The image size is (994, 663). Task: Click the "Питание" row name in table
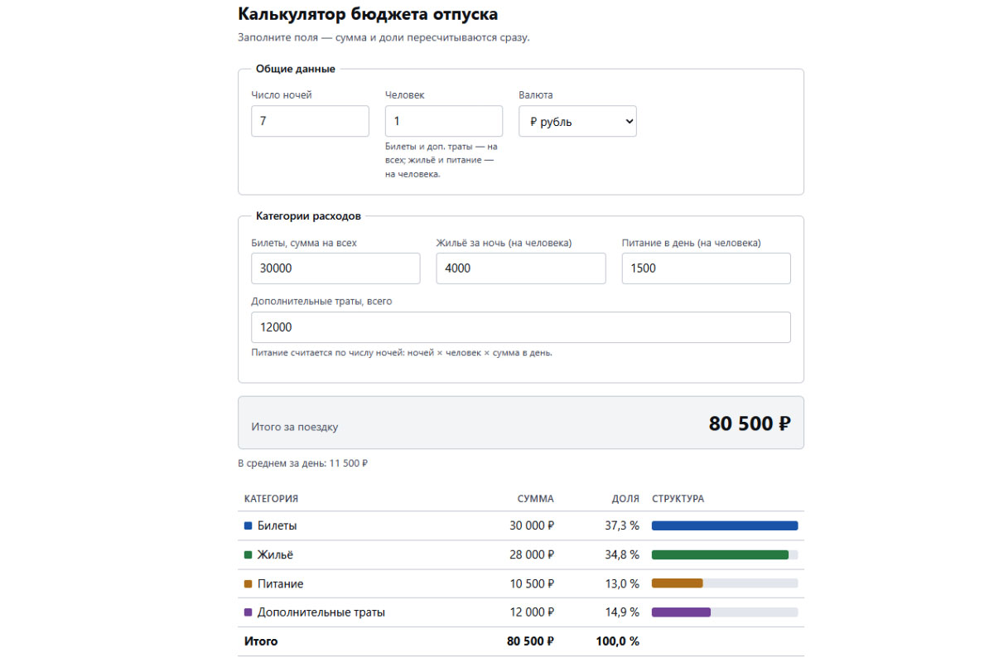click(281, 583)
